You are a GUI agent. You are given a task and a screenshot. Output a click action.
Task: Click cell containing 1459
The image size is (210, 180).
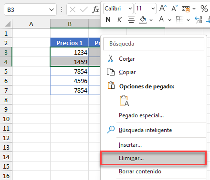[69, 62]
